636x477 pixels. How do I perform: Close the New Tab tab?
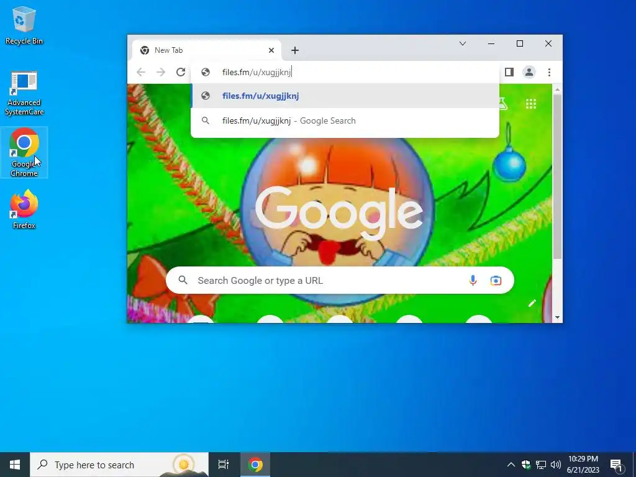point(271,50)
